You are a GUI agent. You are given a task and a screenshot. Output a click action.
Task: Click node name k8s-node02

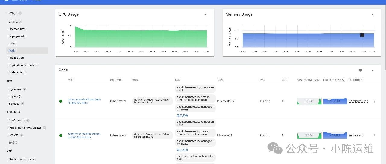point(225,136)
